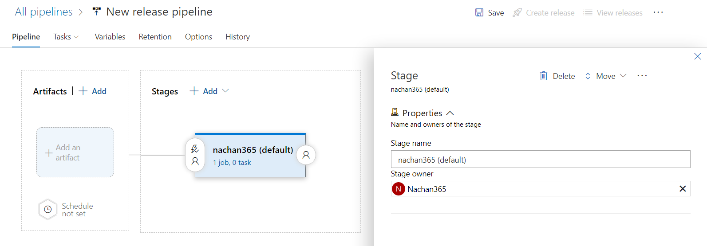Open the stage panel more options ellipsis

[x=642, y=76]
